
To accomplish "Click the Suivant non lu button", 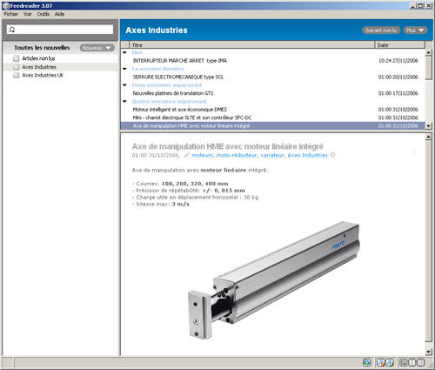I will [x=381, y=30].
